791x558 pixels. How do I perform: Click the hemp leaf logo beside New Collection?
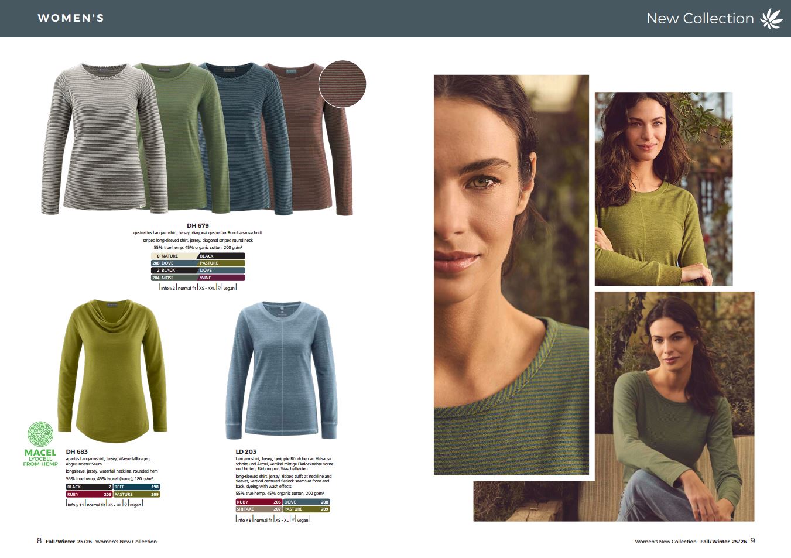click(771, 18)
